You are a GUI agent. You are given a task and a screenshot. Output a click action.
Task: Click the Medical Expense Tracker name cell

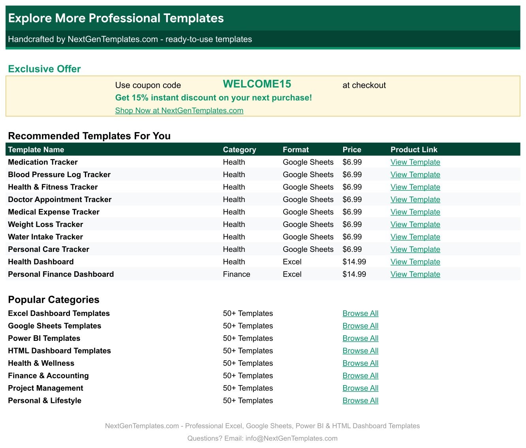pos(54,212)
